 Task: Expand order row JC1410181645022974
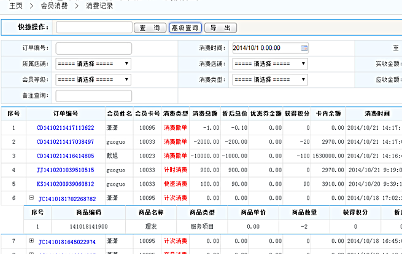click(31, 240)
